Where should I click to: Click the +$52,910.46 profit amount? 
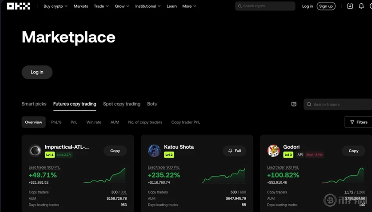click(277, 182)
